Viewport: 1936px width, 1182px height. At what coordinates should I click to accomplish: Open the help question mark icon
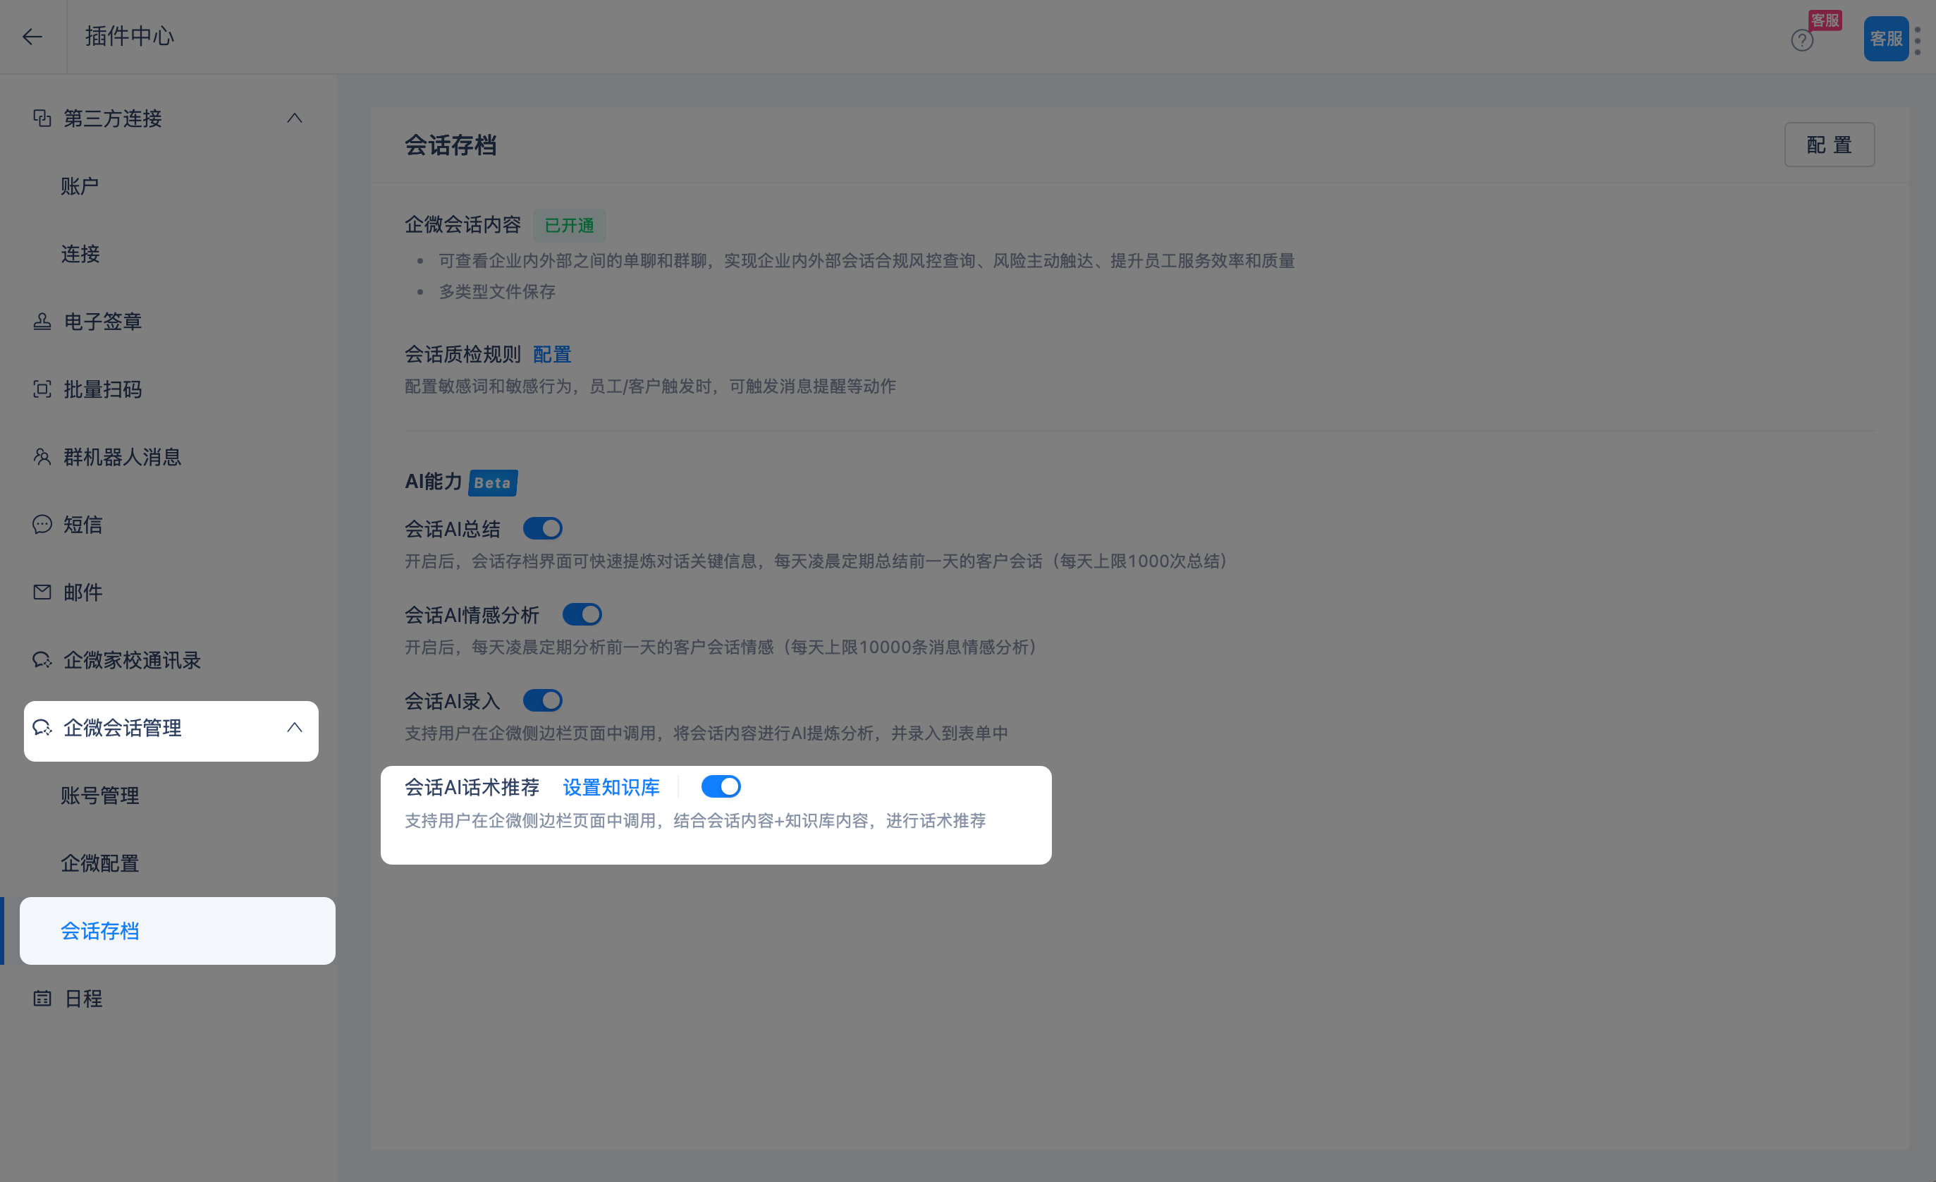(1801, 40)
